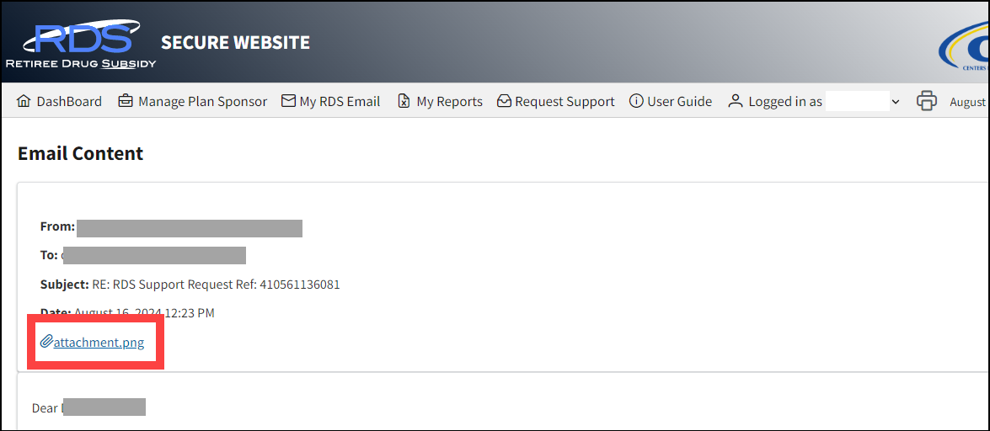This screenshot has width=990, height=431.
Task: Go to Manage Plan Sponsor
Action: [x=202, y=102]
